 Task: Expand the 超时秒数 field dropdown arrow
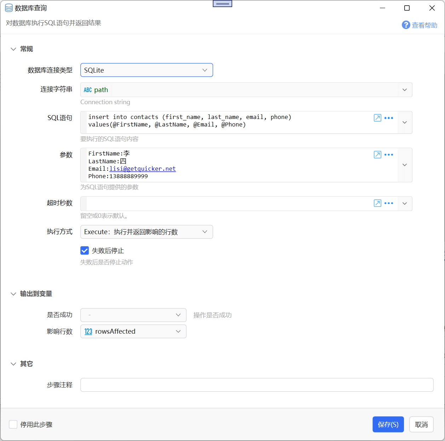pyautogui.click(x=405, y=204)
